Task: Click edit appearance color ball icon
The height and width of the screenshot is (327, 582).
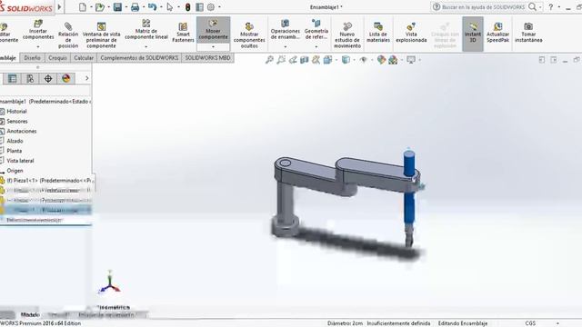Action: pos(381,60)
